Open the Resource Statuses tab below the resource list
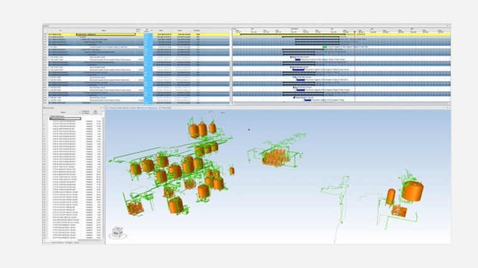The width and height of the screenshot is (478, 268). point(58,243)
